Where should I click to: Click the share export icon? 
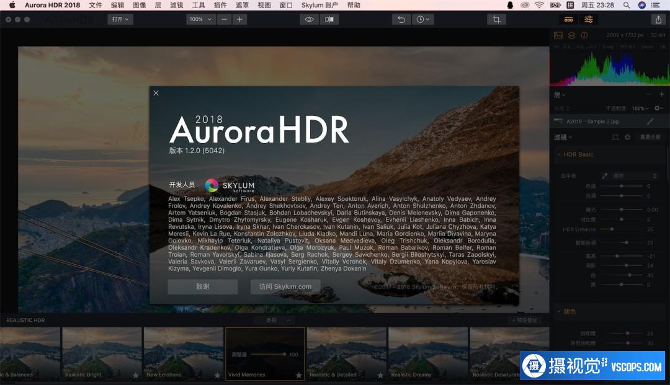(658, 19)
